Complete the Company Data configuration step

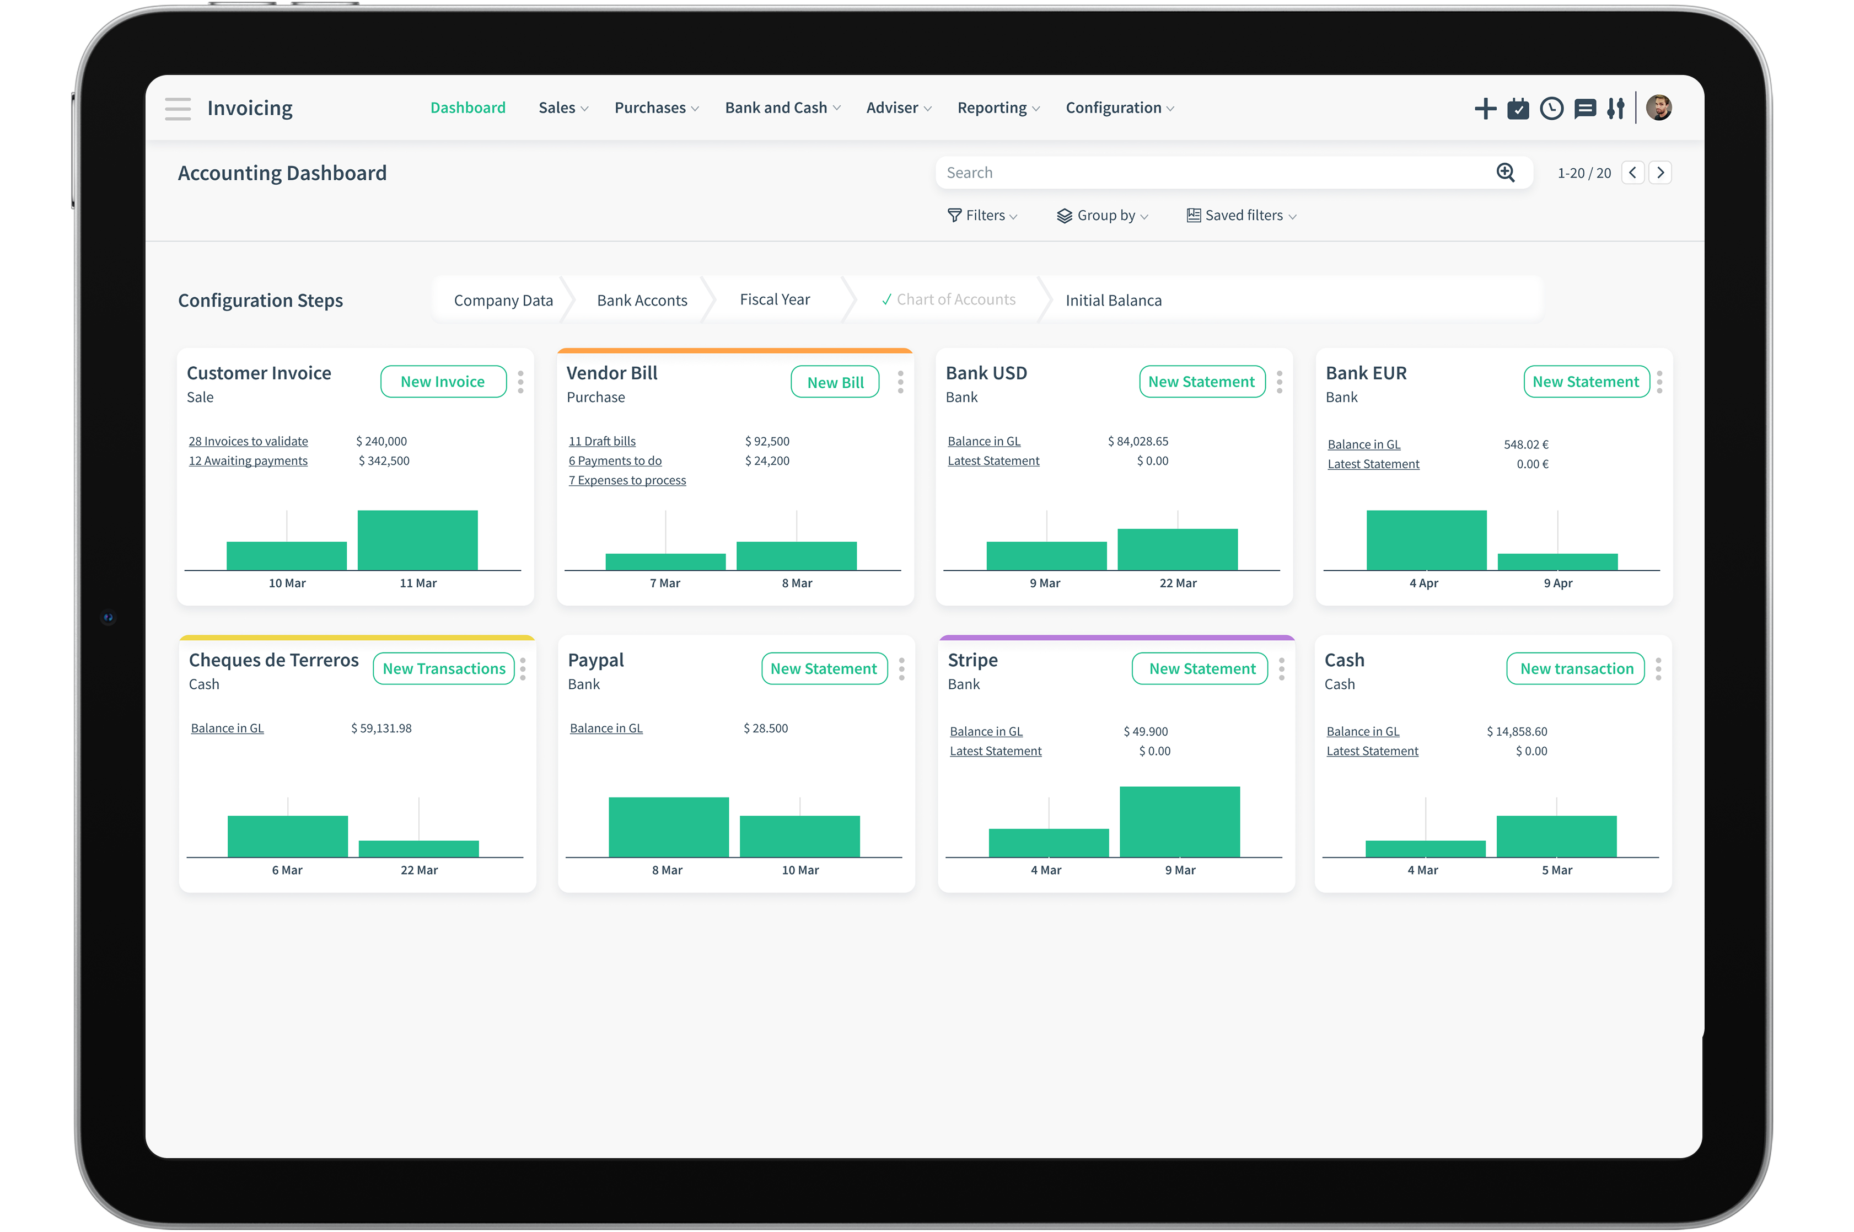click(x=503, y=299)
